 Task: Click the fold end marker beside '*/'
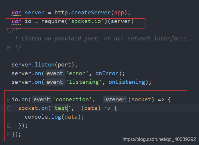click(x=9, y=47)
